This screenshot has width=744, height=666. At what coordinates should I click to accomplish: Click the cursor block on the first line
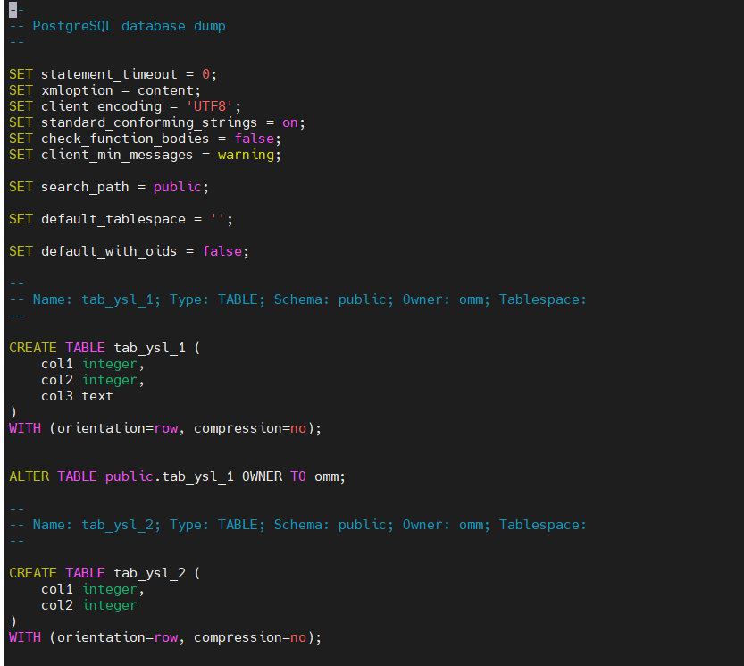click(13, 10)
